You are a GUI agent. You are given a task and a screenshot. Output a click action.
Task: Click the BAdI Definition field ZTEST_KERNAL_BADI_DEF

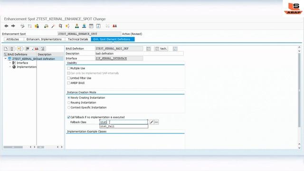click(x=119, y=48)
